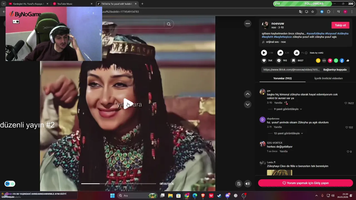
Task: Open S2G-VORTEX commenter username
Action: (x=275, y=143)
